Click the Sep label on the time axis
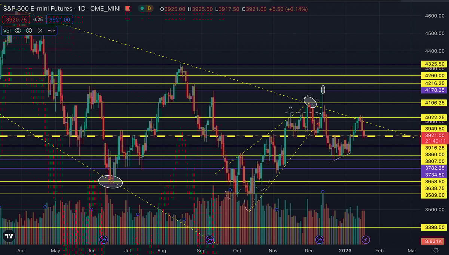 202,250
